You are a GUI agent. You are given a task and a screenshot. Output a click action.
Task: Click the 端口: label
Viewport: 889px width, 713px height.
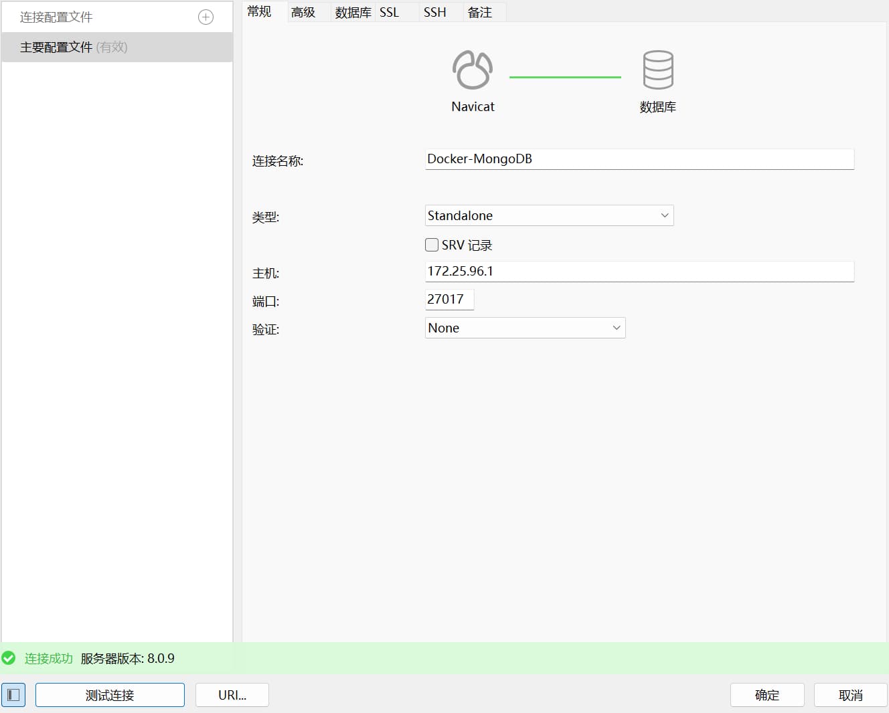click(x=266, y=302)
